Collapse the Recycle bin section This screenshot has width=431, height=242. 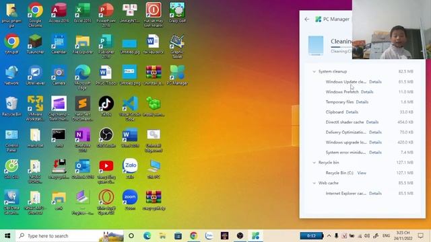pos(314,163)
